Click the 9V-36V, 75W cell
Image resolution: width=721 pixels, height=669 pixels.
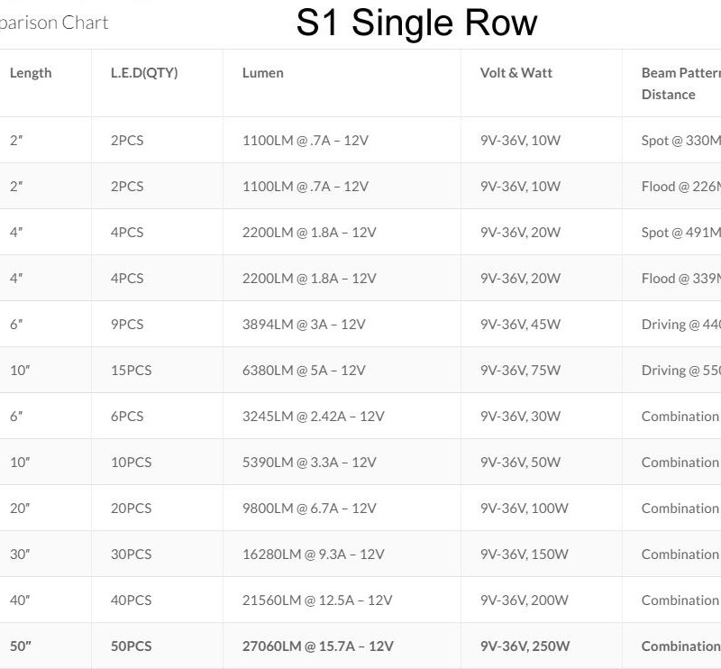520,371
